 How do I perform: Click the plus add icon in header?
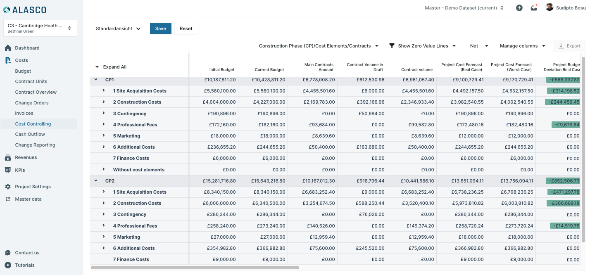(519, 8)
